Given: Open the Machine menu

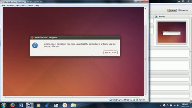Looking at the screenshot, I should pos(10,6).
